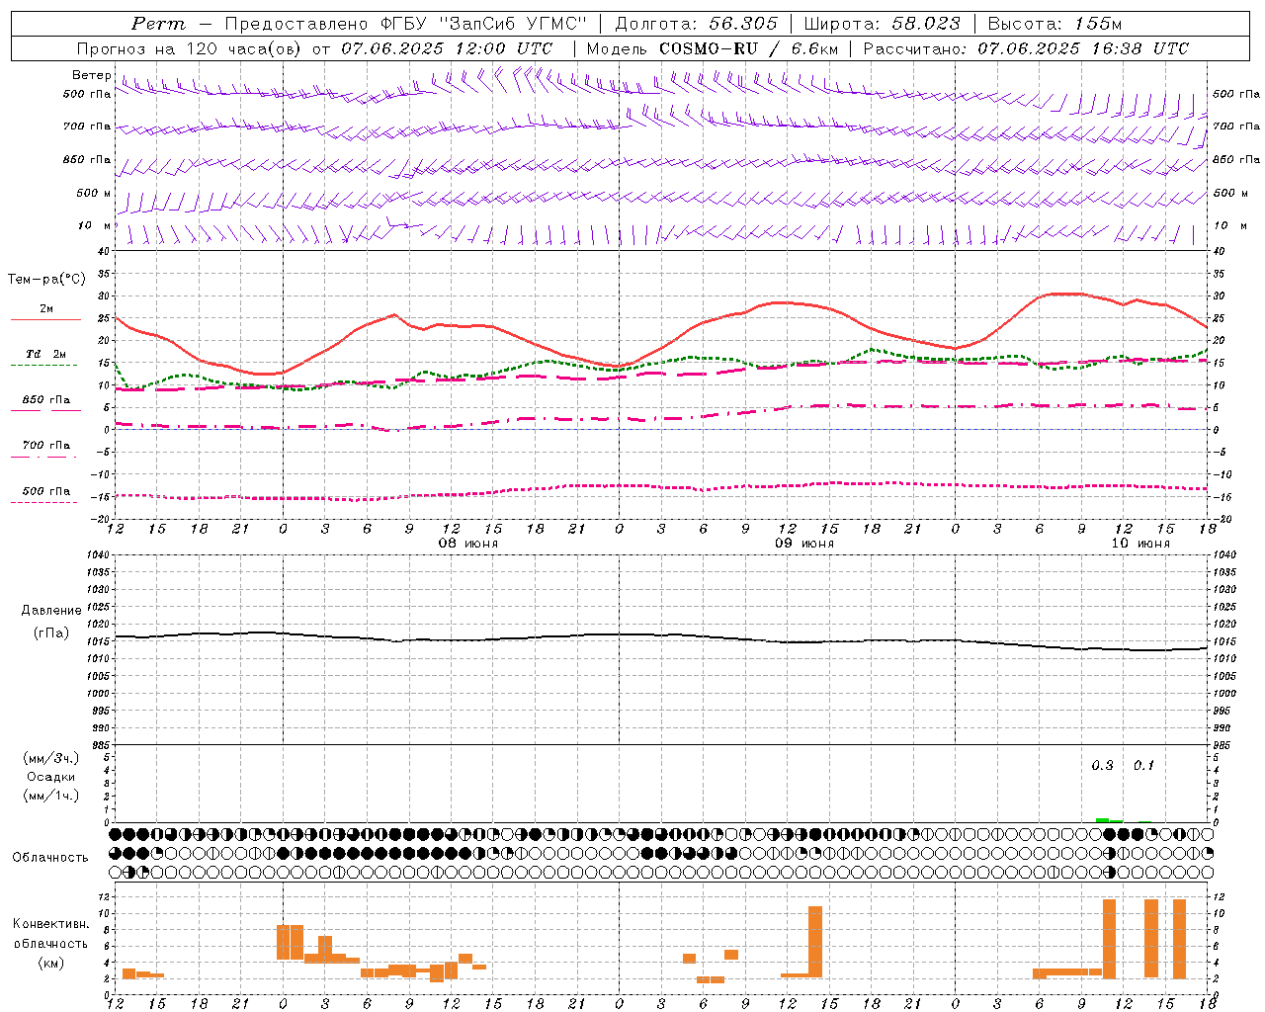Image resolution: width=1265 pixels, height=1012 pixels.
Task: Click the "Осадки" precipitation label
Action: point(51,777)
